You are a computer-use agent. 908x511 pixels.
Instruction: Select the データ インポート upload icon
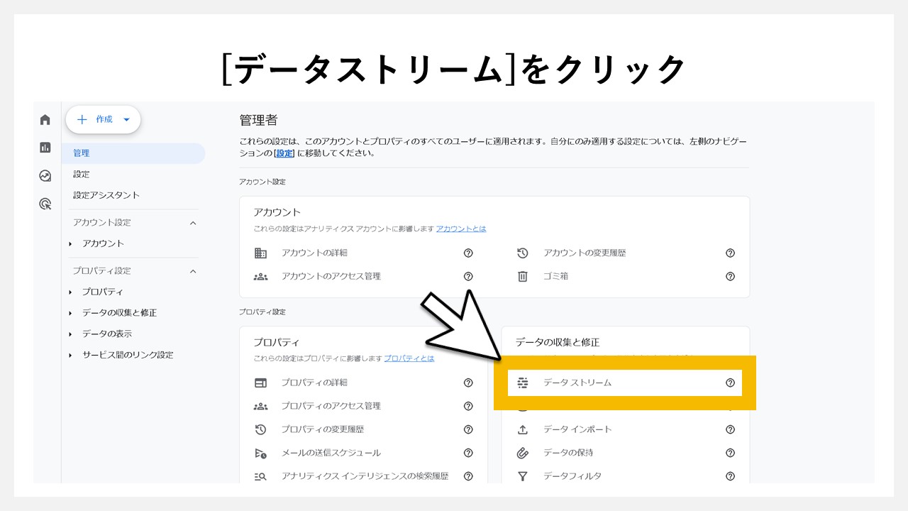coord(523,429)
